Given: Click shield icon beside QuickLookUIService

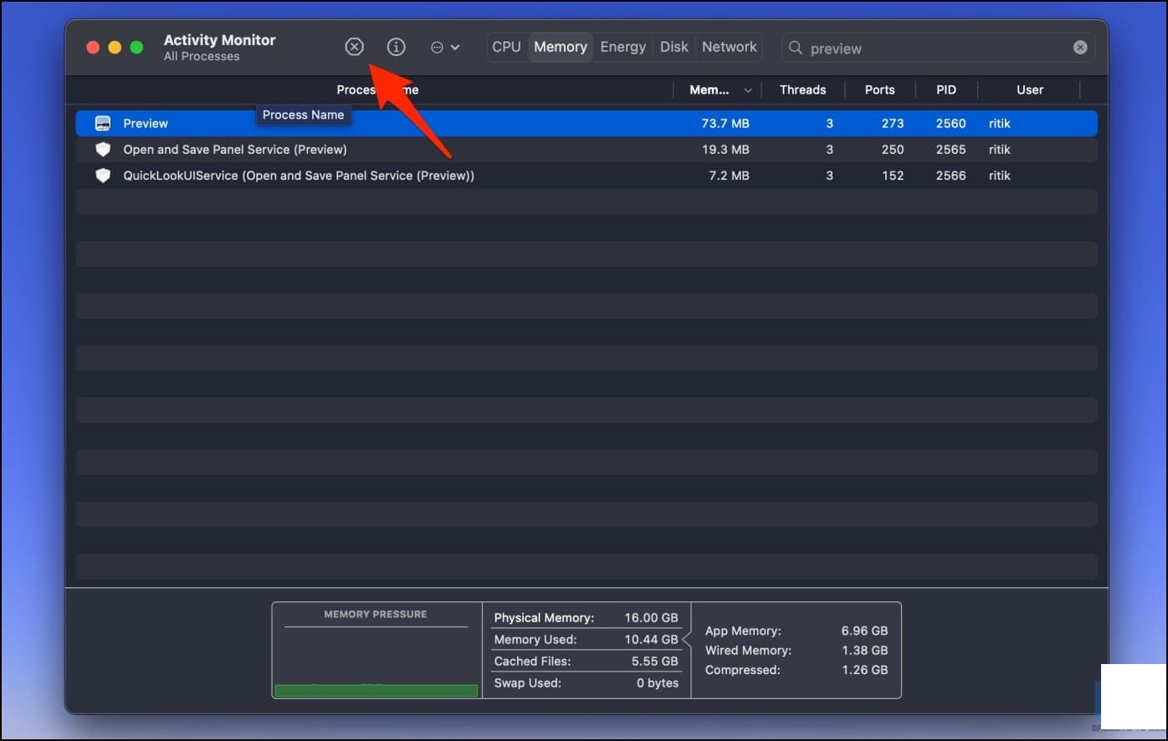Looking at the screenshot, I should click(x=103, y=176).
